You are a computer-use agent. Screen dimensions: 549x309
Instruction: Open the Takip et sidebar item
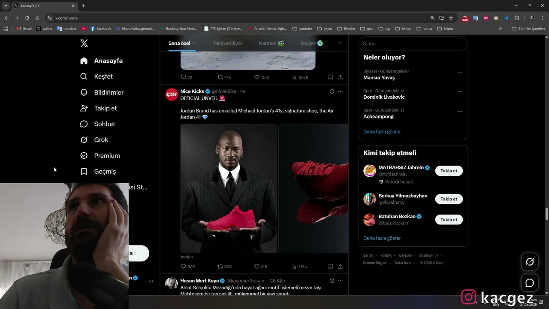98,108
